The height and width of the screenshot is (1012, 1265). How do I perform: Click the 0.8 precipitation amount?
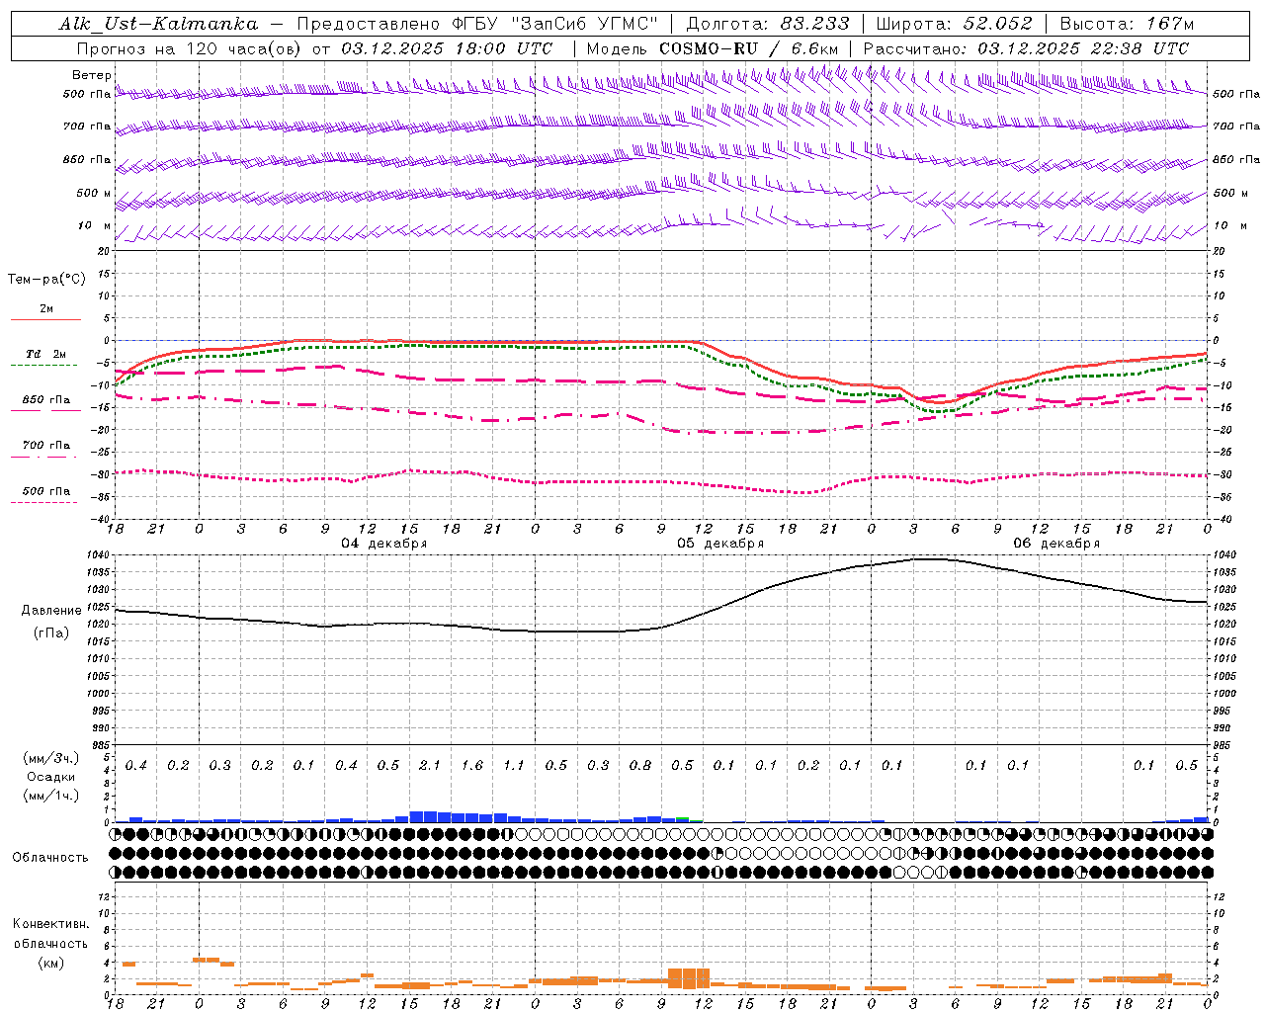point(640,766)
